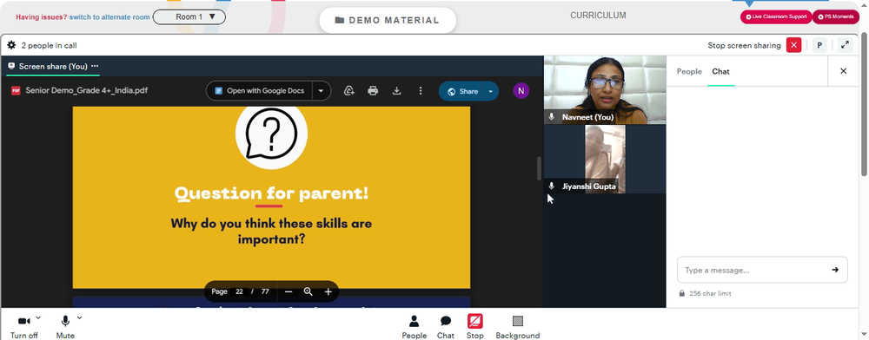Expand Open with dropdown arrow
The height and width of the screenshot is (340, 869).
point(322,91)
